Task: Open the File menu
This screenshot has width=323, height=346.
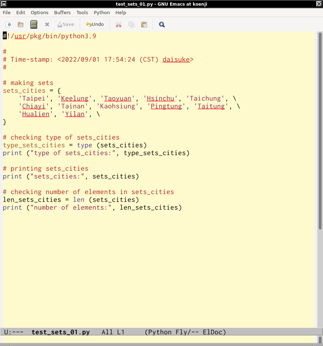Action: pyautogui.click(x=7, y=12)
